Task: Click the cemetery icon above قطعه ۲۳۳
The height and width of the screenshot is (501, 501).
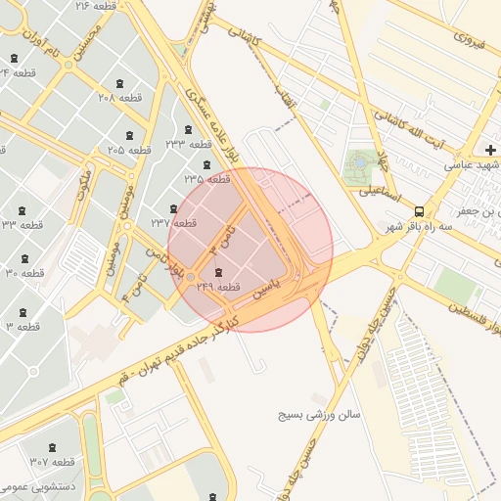Action: pos(188,129)
